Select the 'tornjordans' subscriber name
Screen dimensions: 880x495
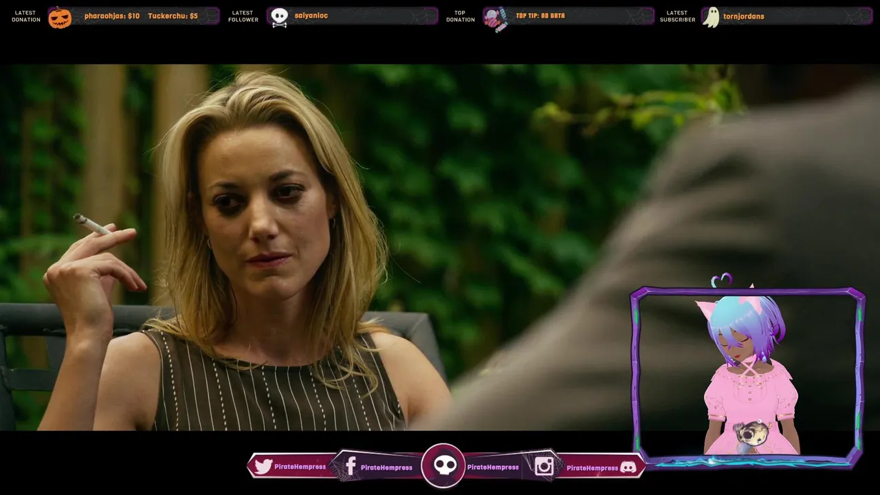tap(744, 16)
